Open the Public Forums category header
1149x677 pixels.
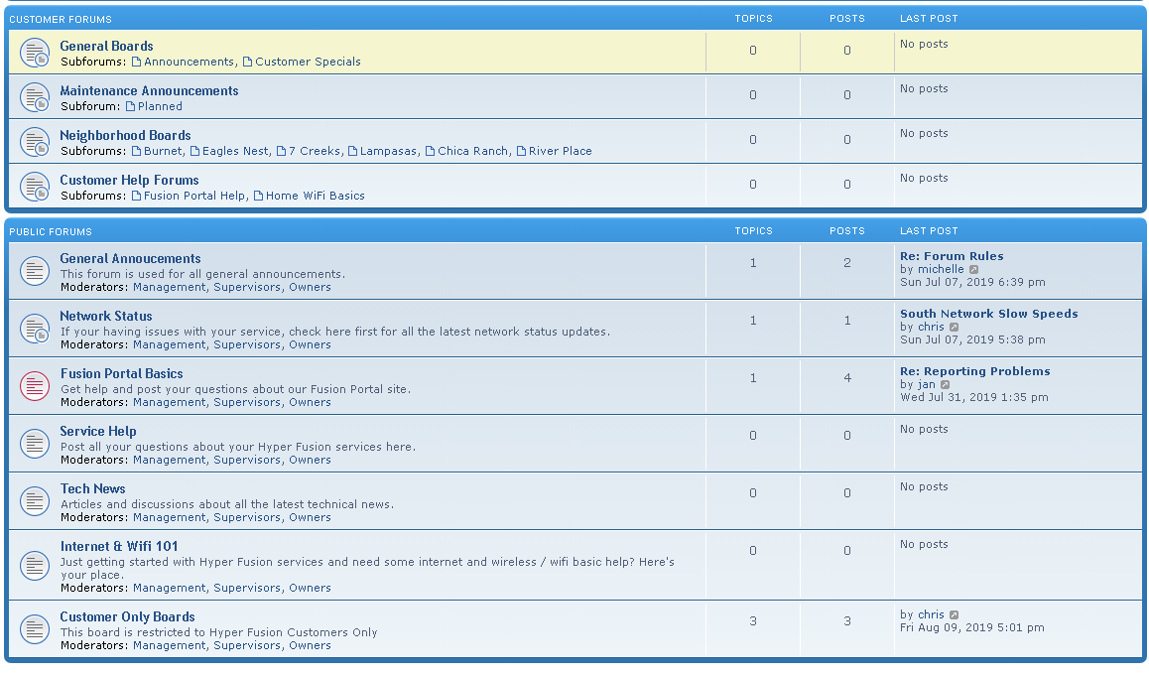pyautogui.click(x=51, y=231)
